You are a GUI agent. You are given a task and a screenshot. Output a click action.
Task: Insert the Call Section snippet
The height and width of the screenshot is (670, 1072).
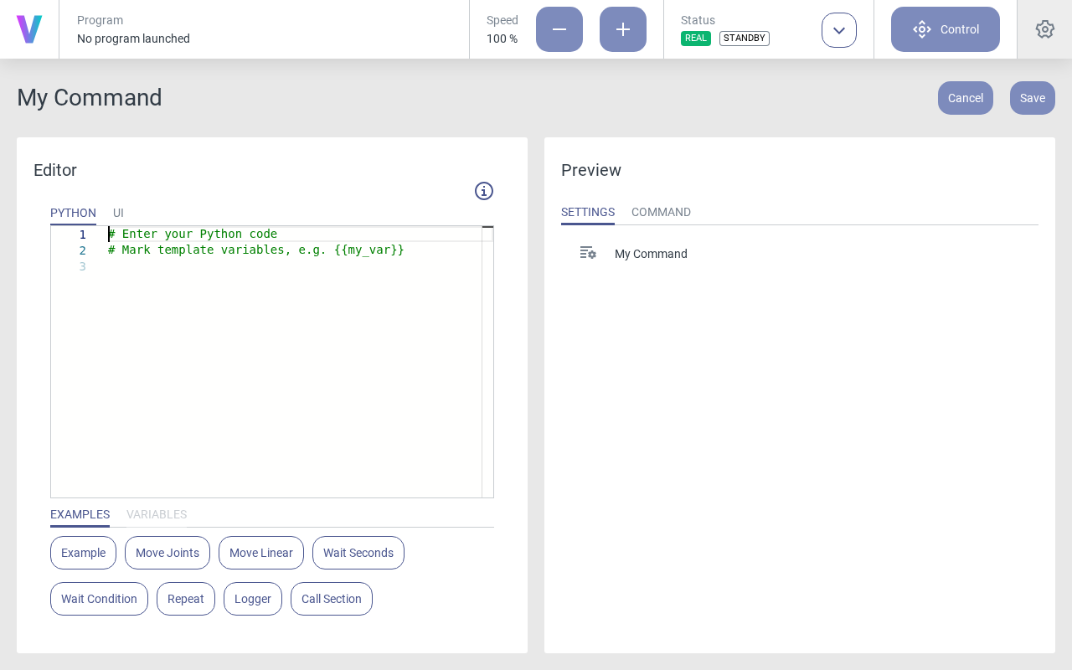332,599
